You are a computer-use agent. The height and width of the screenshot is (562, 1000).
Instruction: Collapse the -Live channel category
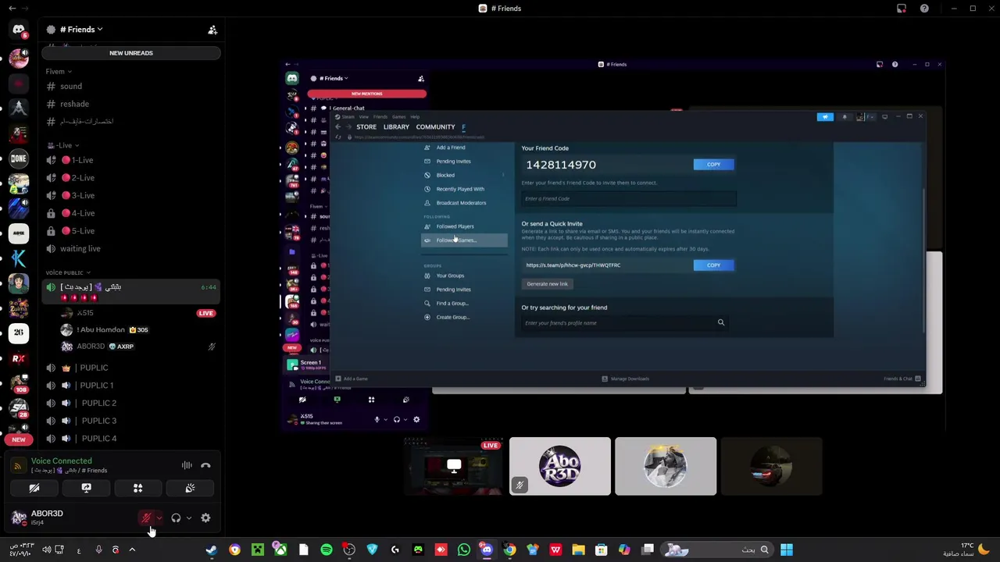pos(63,145)
